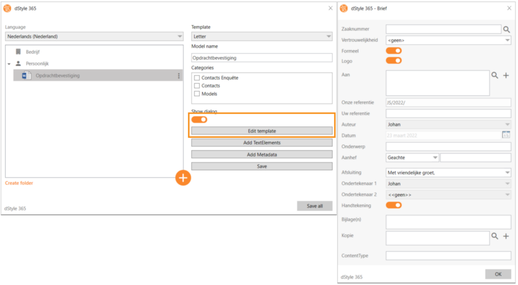Collapse the Persoonlijk tree node arrow

pyautogui.click(x=9, y=64)
